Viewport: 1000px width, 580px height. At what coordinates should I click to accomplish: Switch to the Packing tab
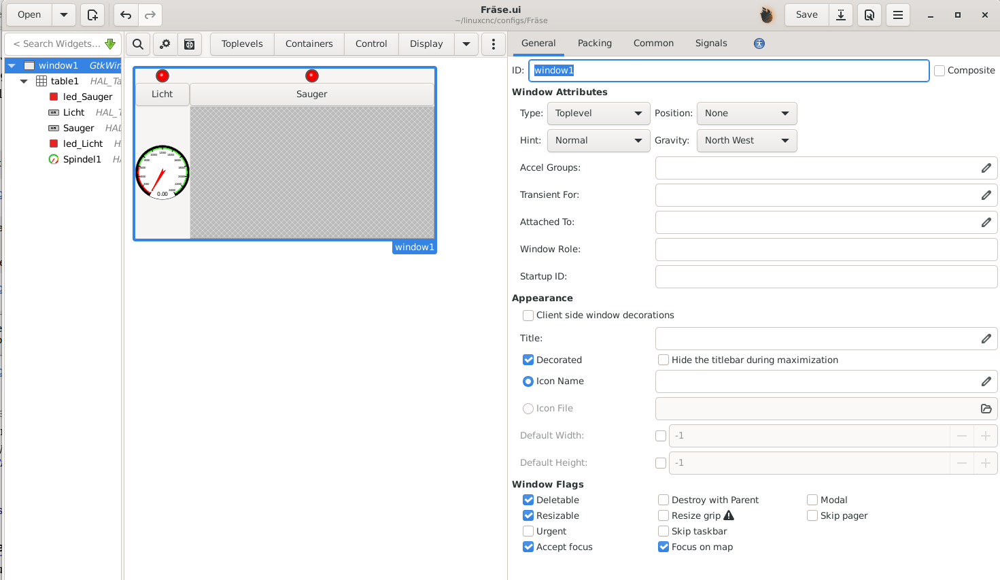tap(594, 44)
